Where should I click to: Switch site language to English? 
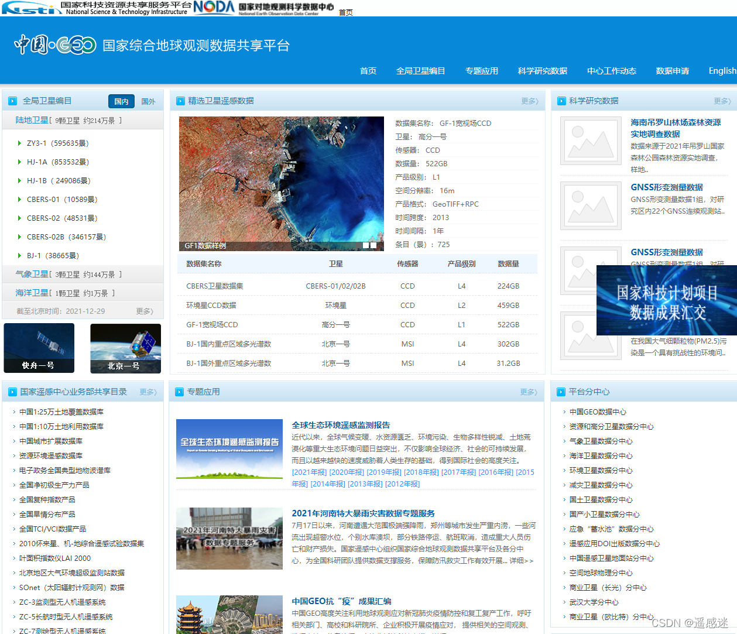722,71
